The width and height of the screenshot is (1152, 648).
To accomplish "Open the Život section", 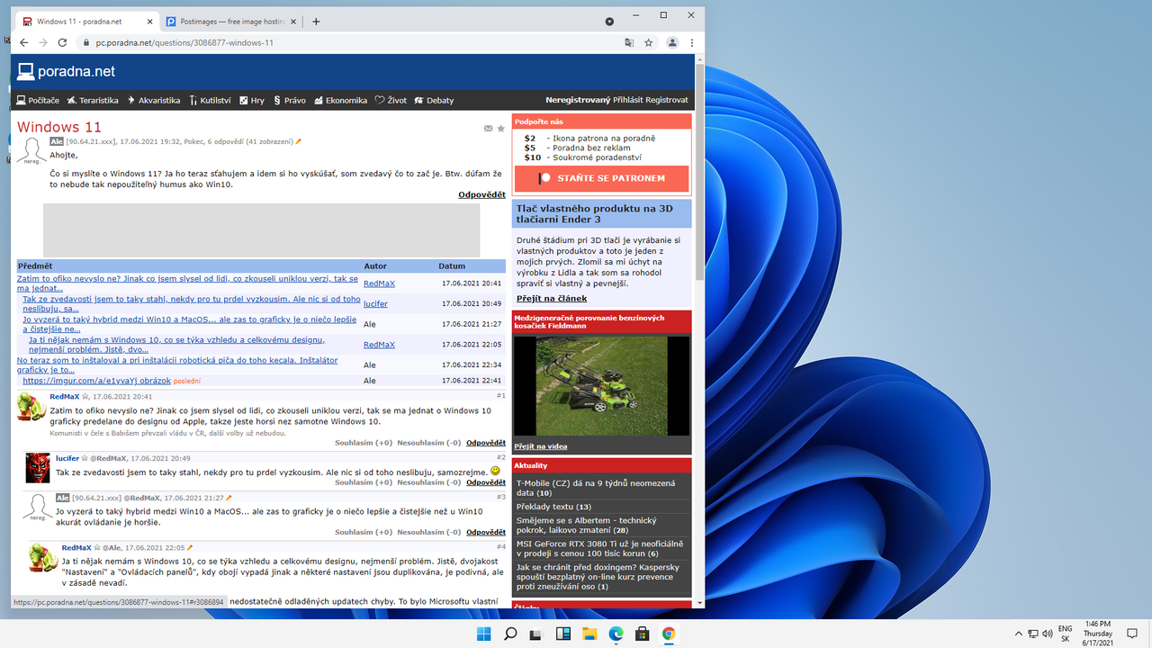I will (x=391, y=100).
